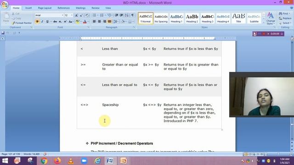This screenshot has height=165, width=294.
Task: Pause the screen recorder
Action: click(260, 34)
